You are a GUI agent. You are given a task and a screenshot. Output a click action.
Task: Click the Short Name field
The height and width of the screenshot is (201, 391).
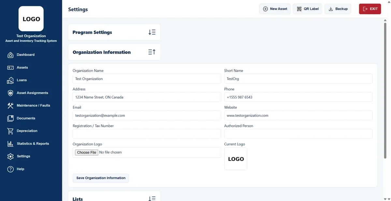298,79
